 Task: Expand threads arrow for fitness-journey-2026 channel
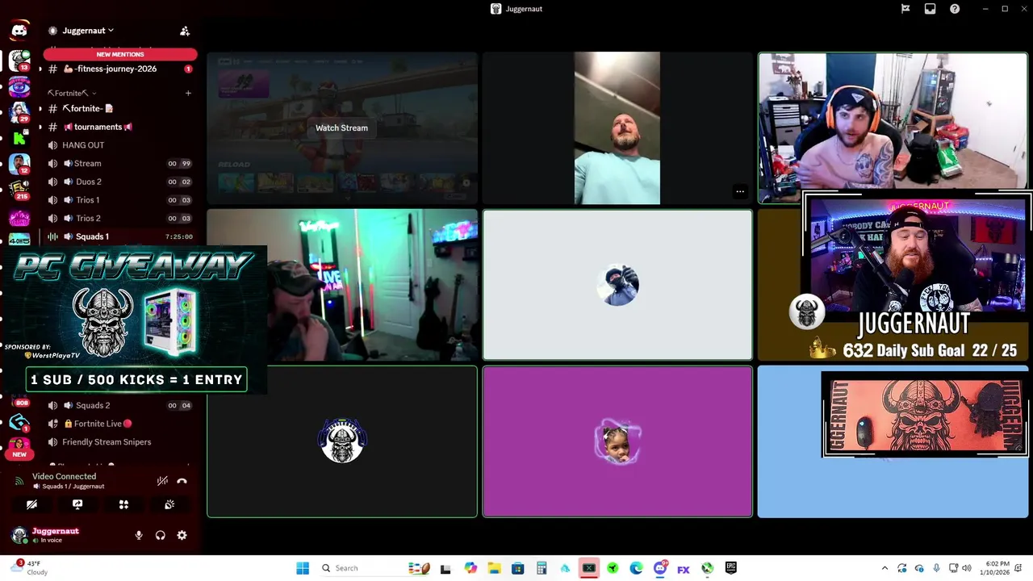pos(40,69)
